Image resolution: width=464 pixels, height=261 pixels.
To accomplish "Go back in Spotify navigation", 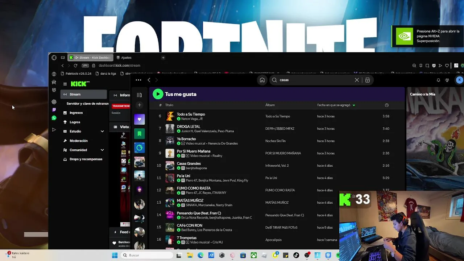I will [x=149, y=80].
